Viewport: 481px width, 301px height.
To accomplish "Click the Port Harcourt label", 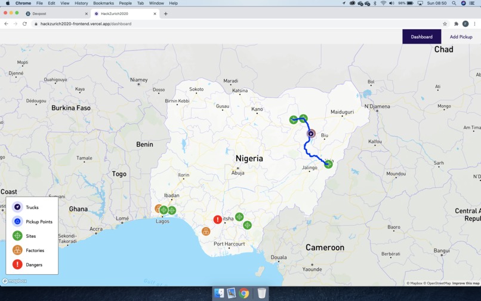I will (229, 244).
